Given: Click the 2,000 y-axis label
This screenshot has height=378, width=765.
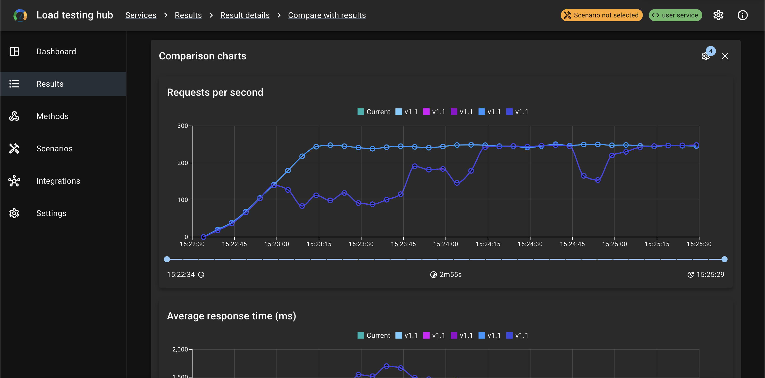Looking at the screenshot, I should [180, 349].
